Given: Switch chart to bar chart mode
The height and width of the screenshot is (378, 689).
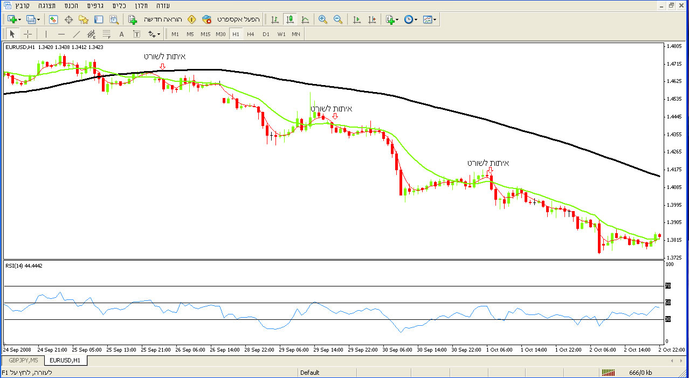Looking at the screenshot, I should [x=275, y=19].
